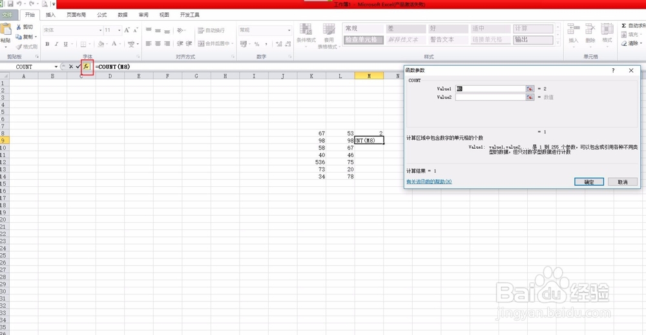
Task: Click range selector icon for Value1
Action: tap(530, 89)
